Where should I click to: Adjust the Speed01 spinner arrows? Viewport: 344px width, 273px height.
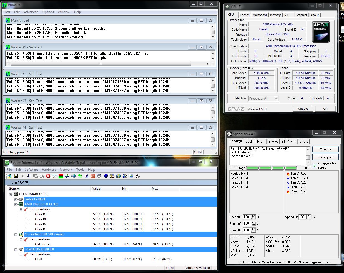(253, 217)
